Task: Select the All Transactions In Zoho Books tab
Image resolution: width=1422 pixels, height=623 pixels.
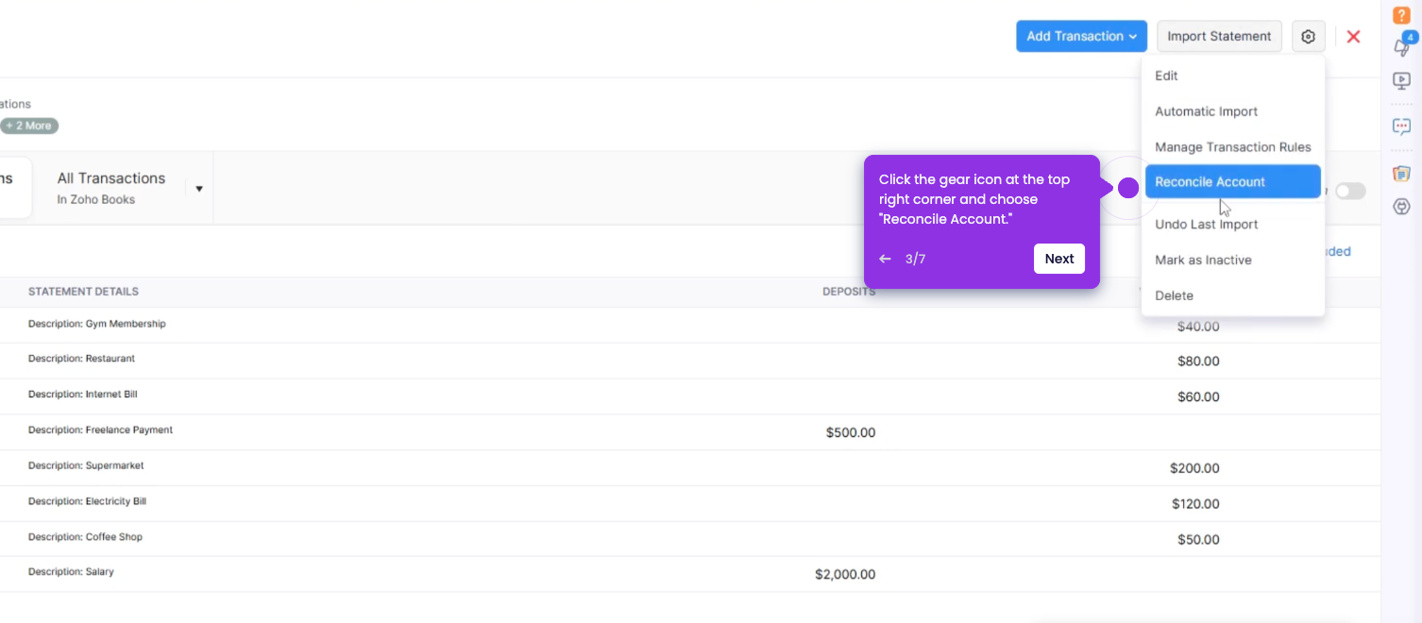Action: tap(111, 188)
